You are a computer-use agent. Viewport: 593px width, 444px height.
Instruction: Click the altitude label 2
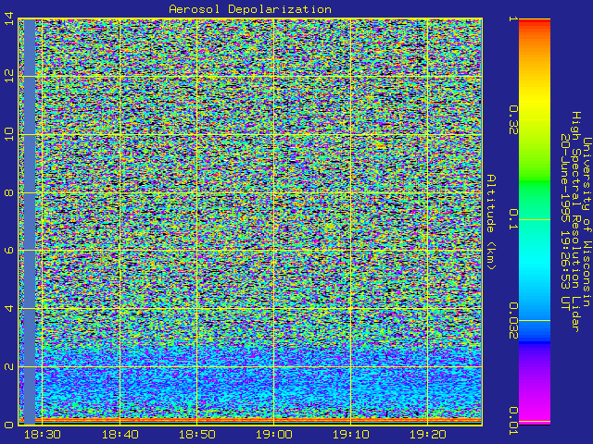9,366
